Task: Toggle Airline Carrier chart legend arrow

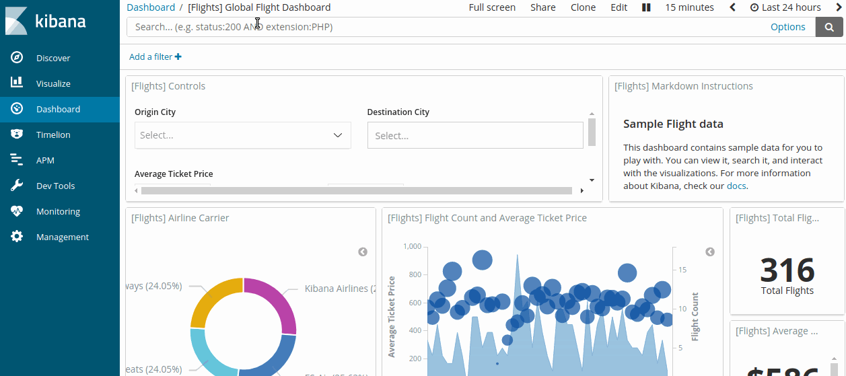Action: point(363,252)
